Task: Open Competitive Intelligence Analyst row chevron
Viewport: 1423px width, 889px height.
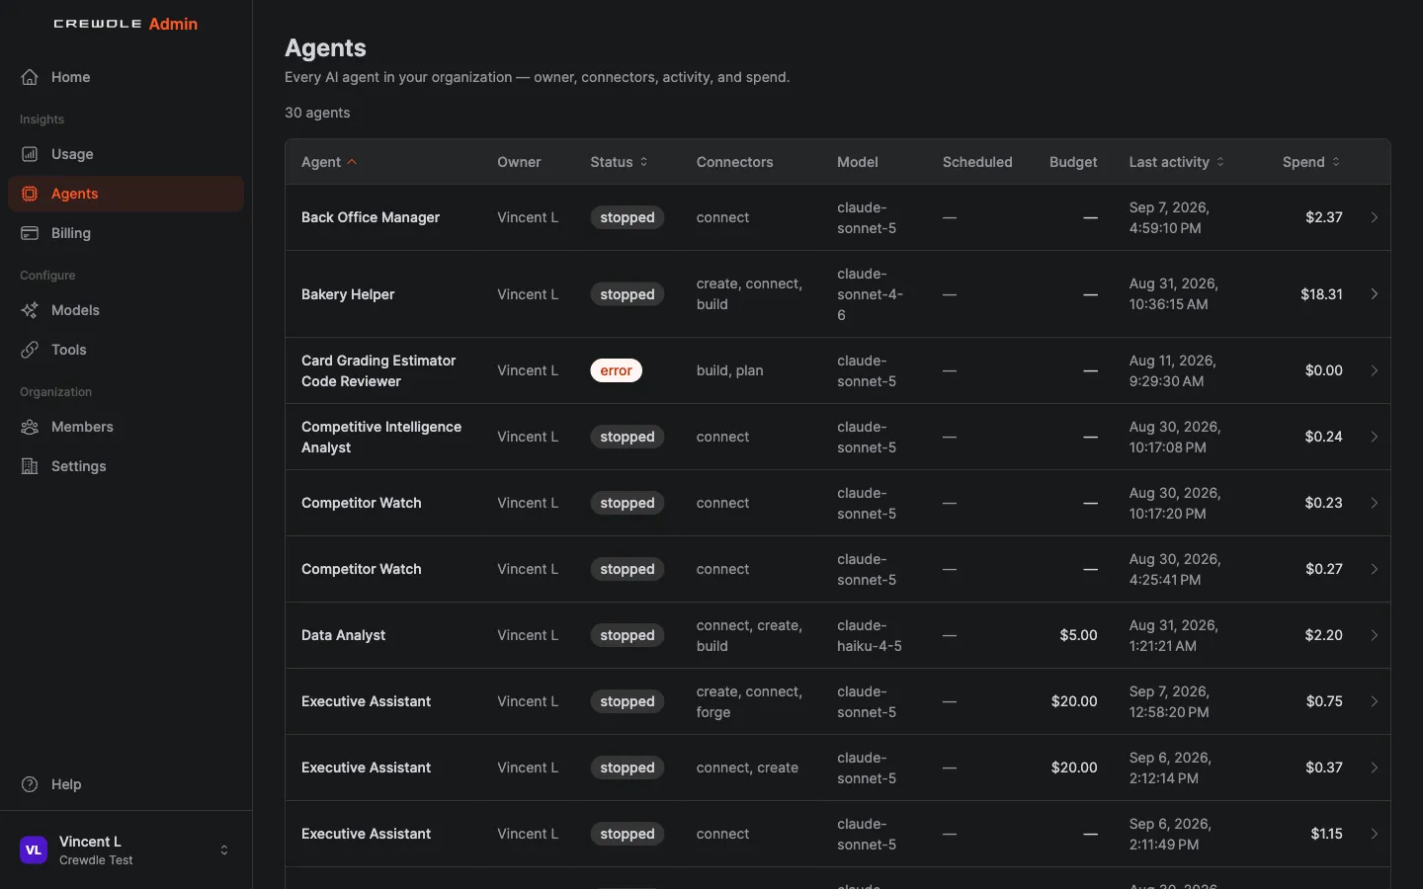Action: click(1374, 437)
